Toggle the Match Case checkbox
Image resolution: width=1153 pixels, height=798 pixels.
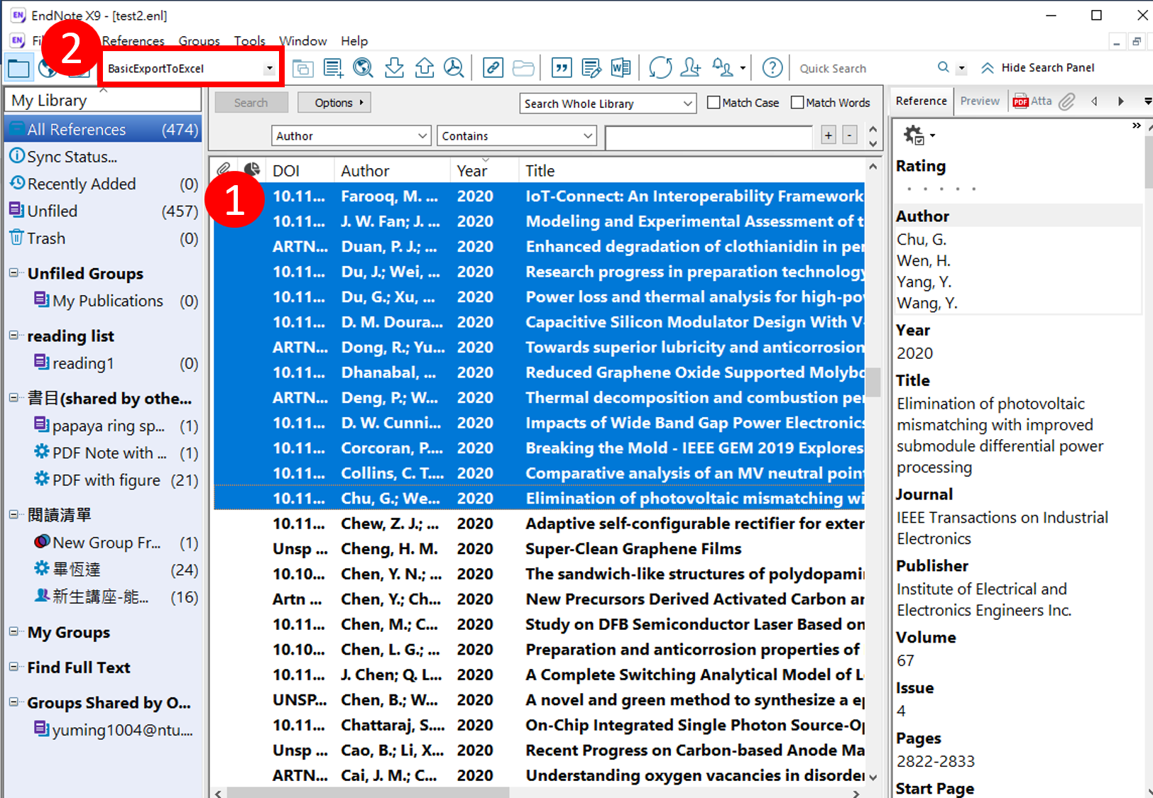[x=714, y=103]
